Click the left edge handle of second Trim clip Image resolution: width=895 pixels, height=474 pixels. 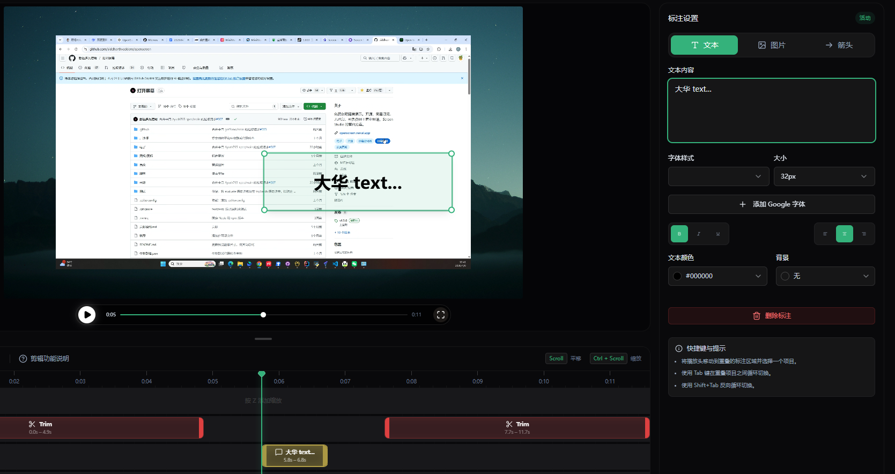387,428
